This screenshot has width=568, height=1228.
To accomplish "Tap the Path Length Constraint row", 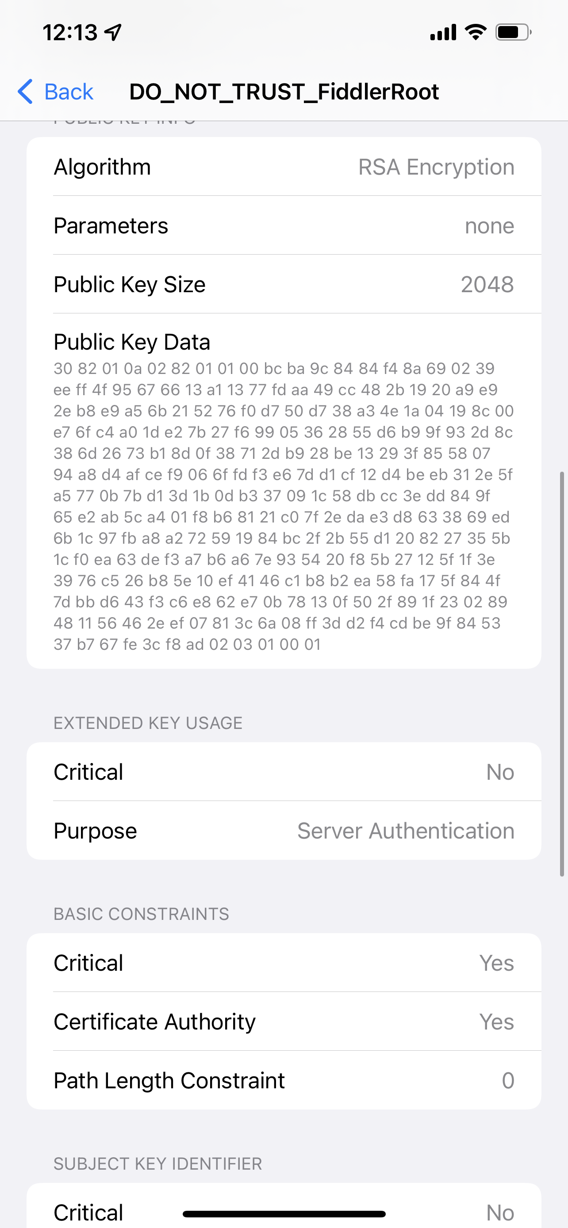I will coord(284,1080).
